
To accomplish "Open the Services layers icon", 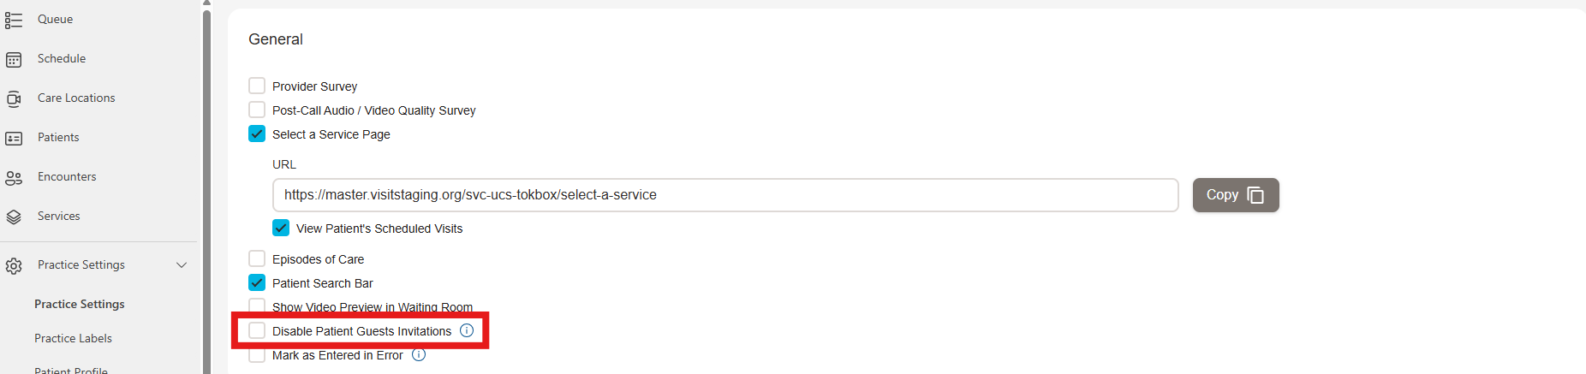I will 14,217.
